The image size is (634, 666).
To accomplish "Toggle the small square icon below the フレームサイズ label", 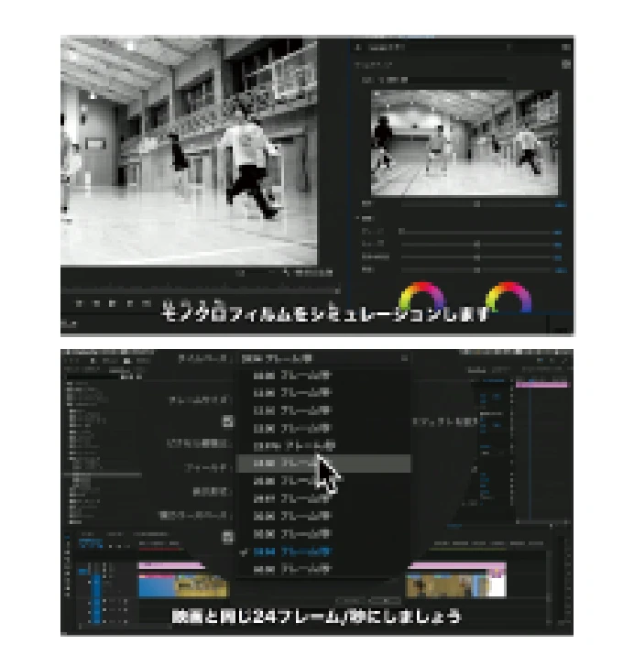I will [228, 420].
